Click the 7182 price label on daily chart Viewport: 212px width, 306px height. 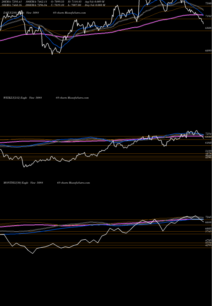pyautogui.click(x=208, y=16)
